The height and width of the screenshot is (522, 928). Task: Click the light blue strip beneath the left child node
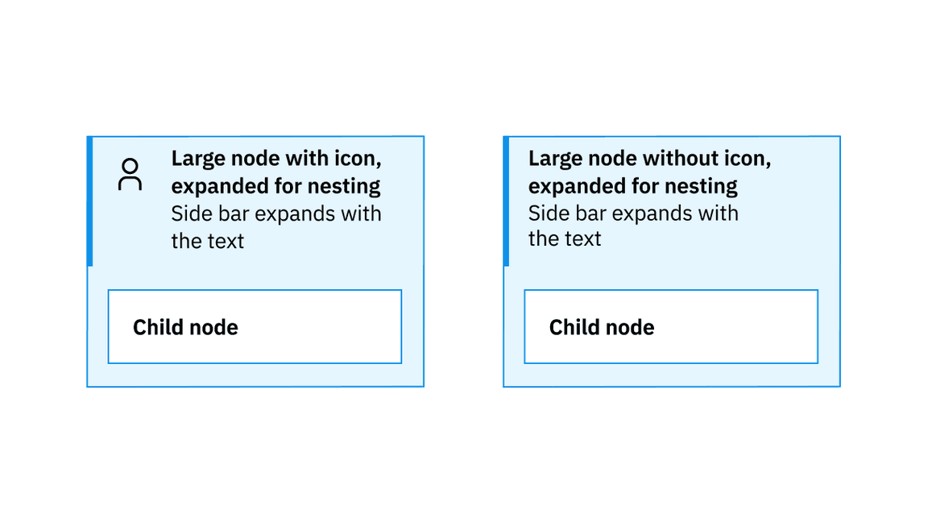(x=255, y=375)
